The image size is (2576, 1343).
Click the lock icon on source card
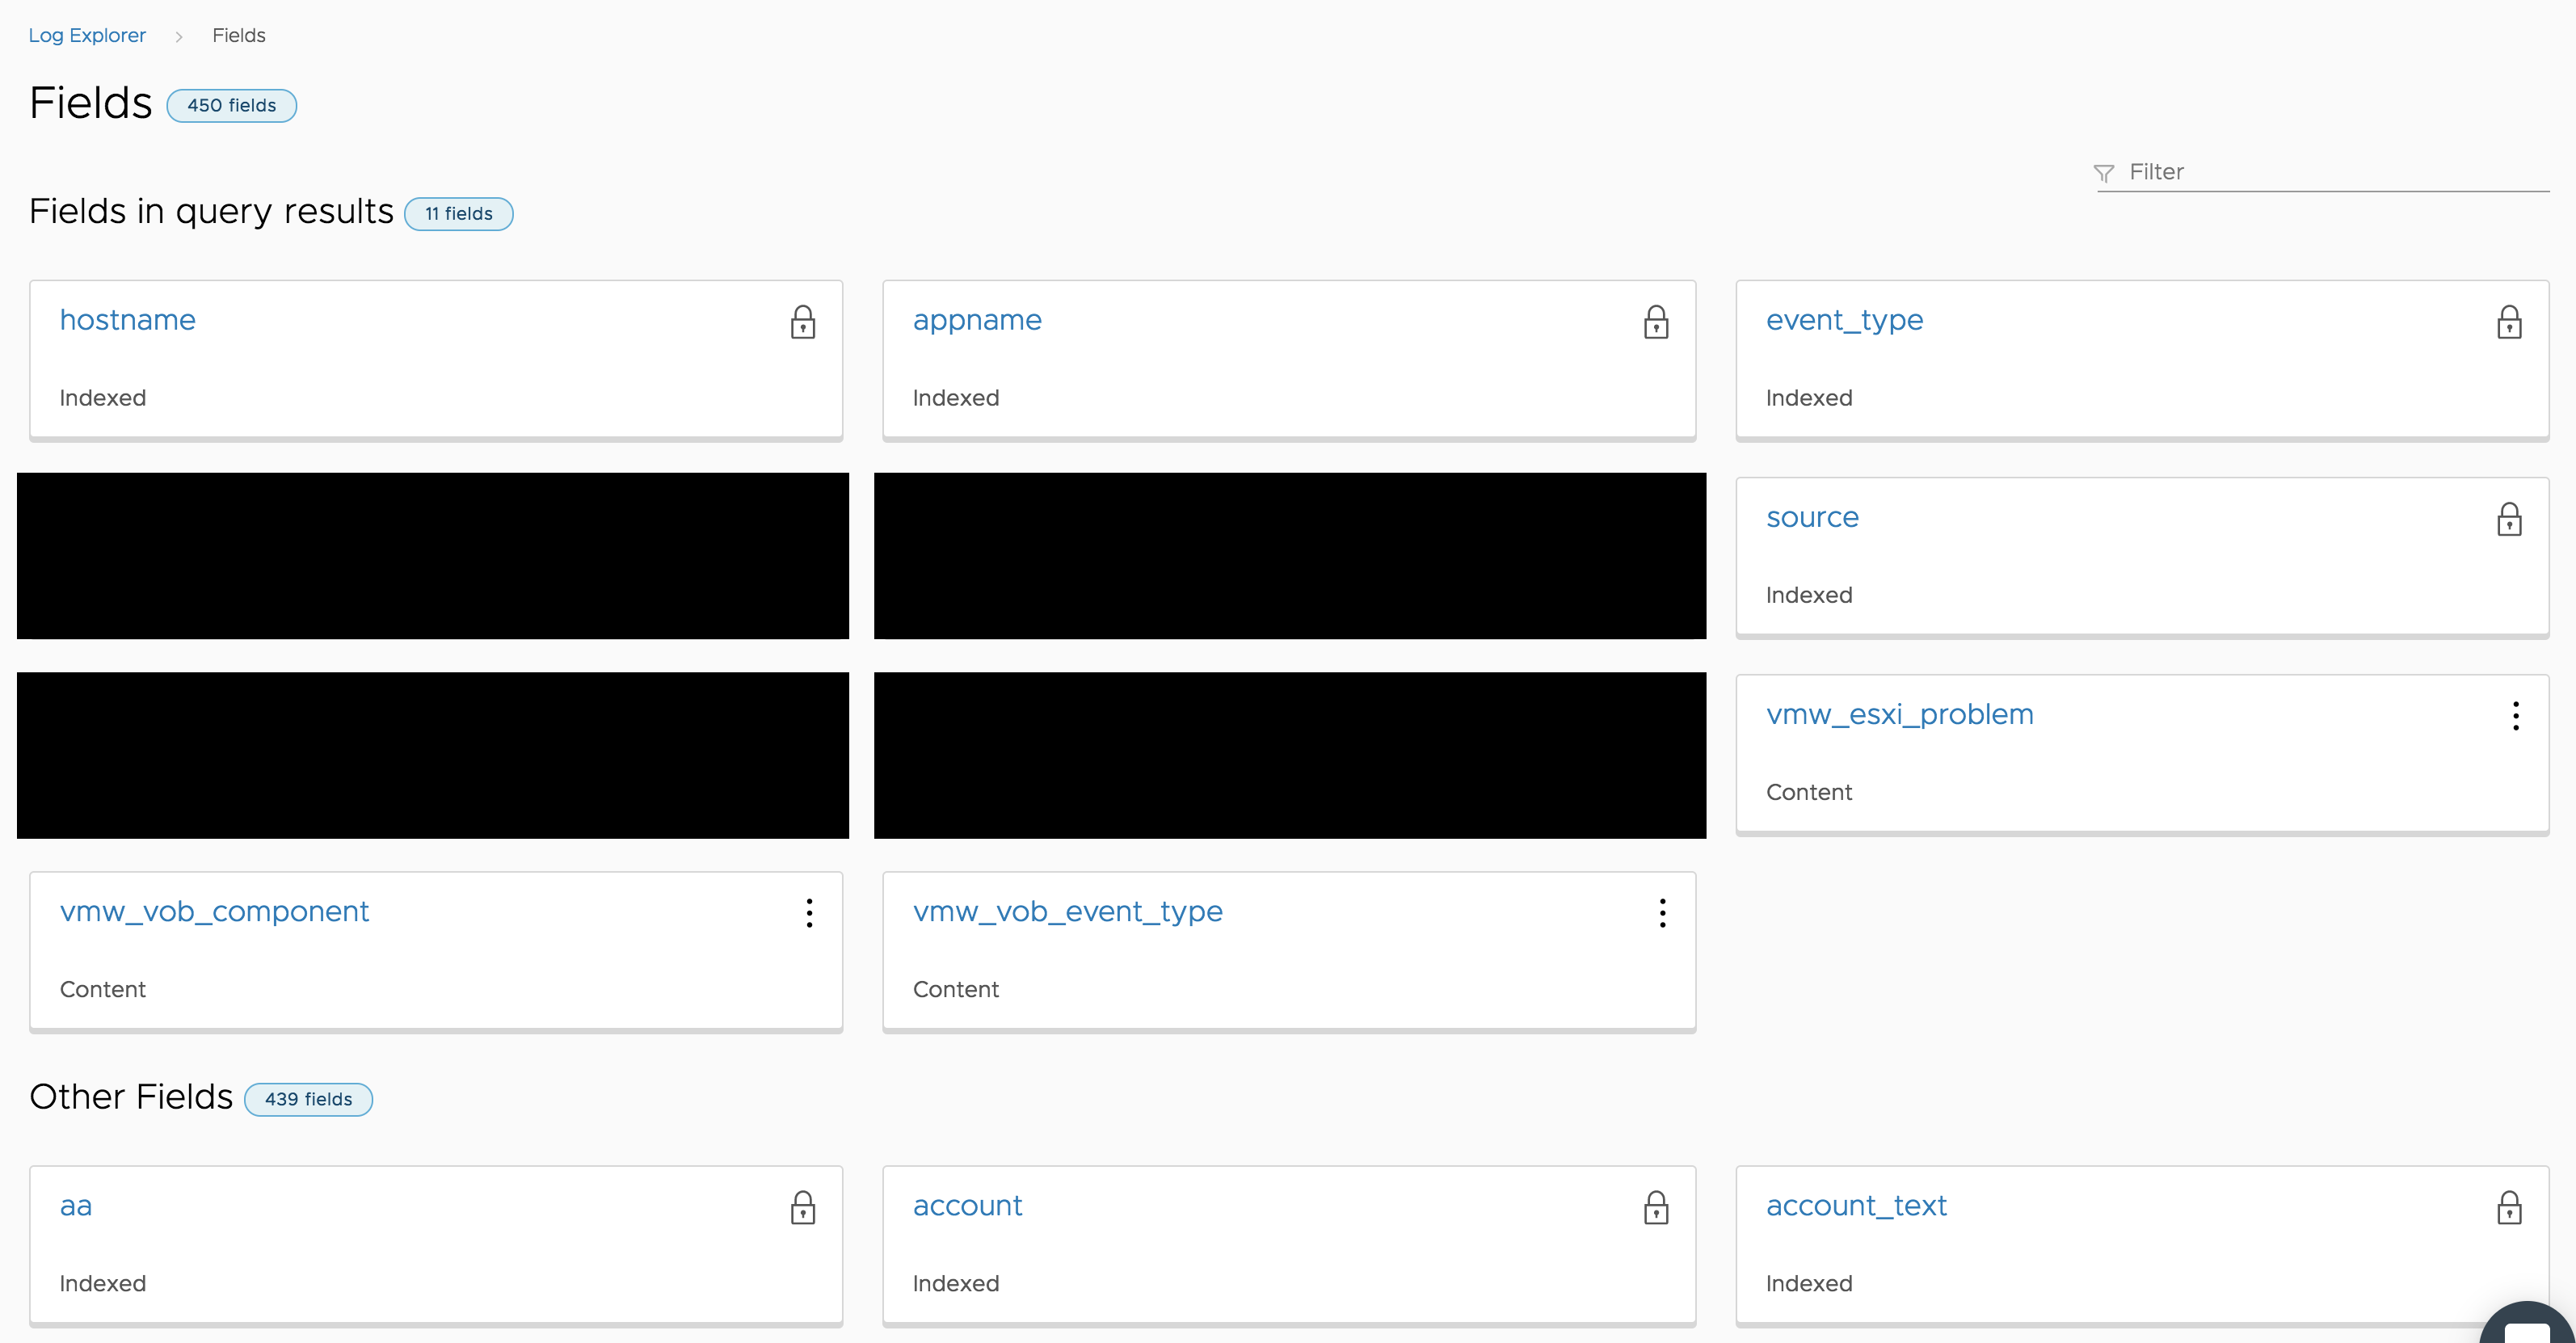coord(2509,519)
